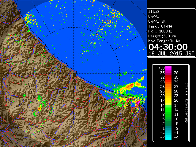Click the '---' legend value
196x147 pixels.
click(x=175, y=68)
